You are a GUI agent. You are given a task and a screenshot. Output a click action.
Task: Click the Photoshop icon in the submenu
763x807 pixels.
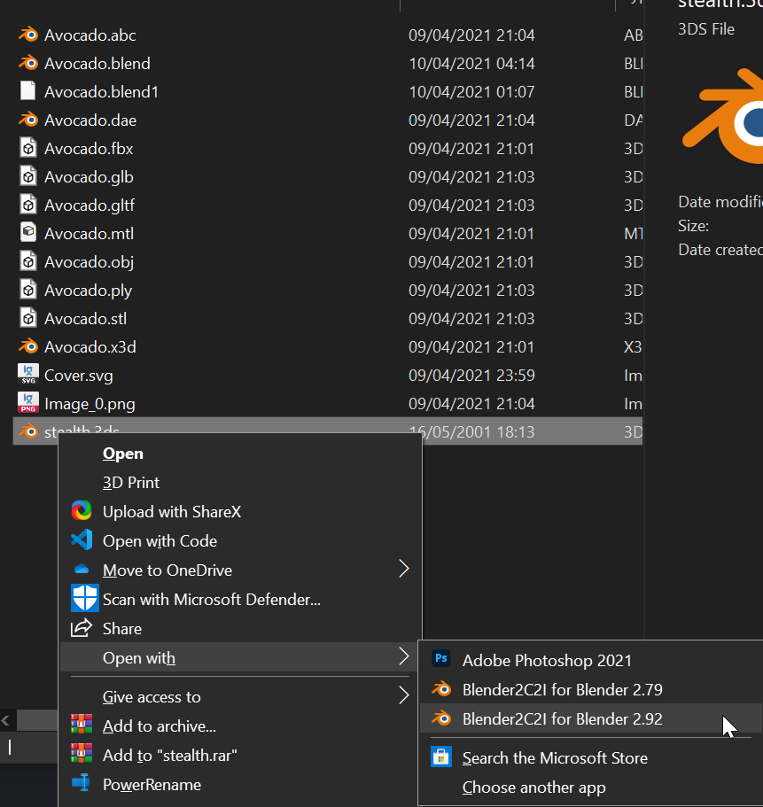tap(441, 659)
